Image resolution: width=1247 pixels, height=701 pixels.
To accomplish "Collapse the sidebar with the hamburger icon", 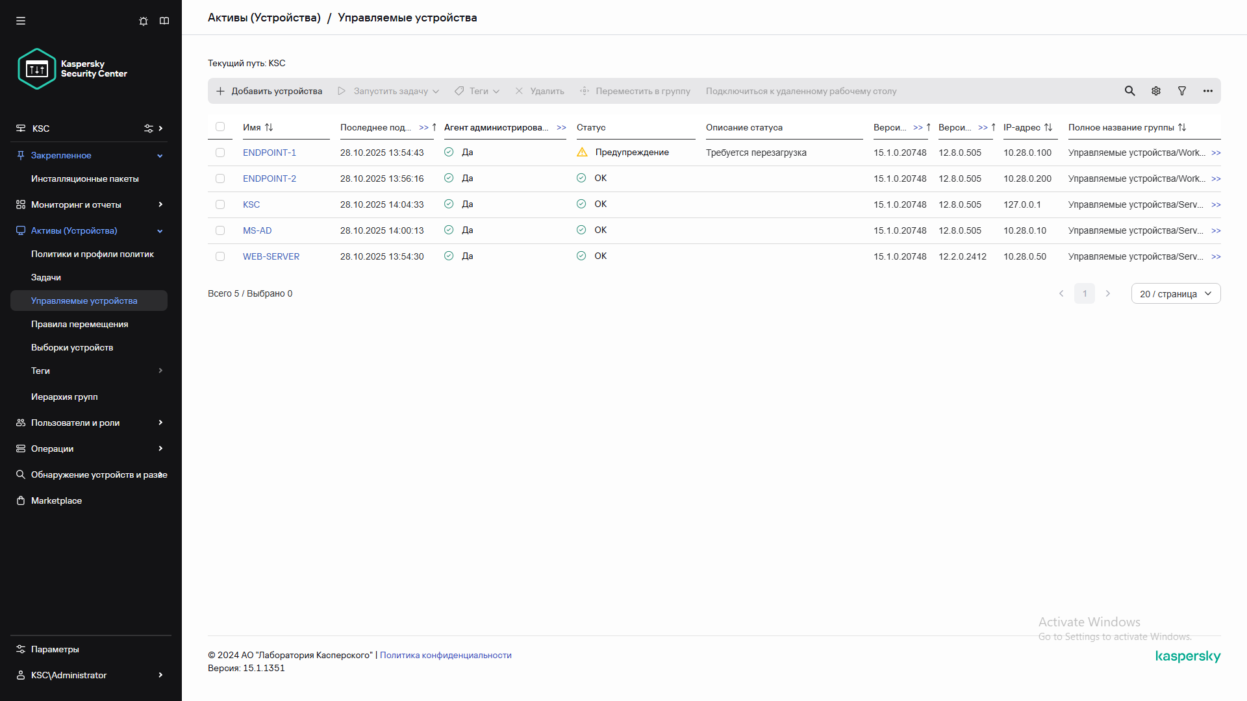I will [x=21, y=21].
